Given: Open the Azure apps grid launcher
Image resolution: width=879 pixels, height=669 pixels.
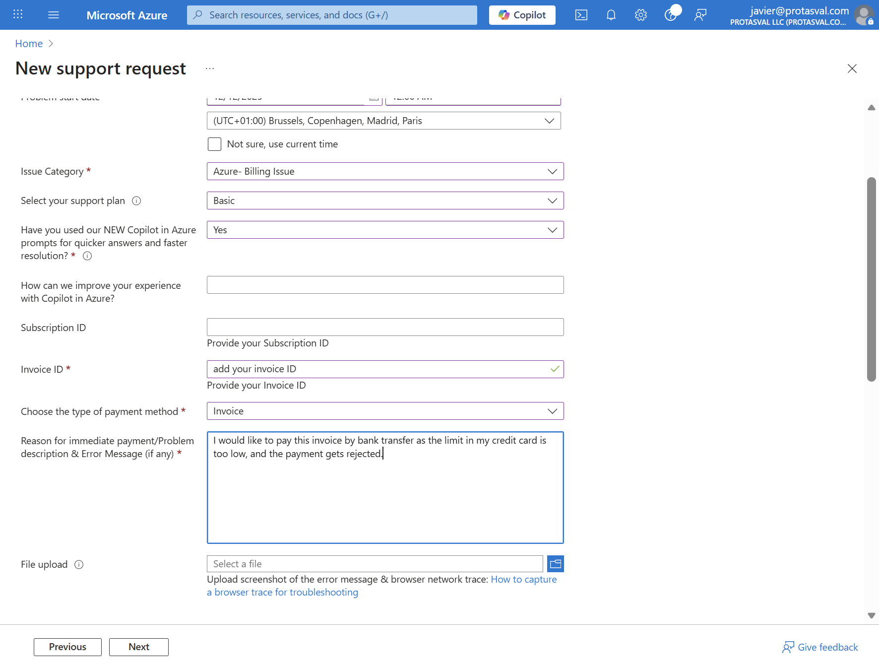Looking at the screenshot, I should coord(18,14).
